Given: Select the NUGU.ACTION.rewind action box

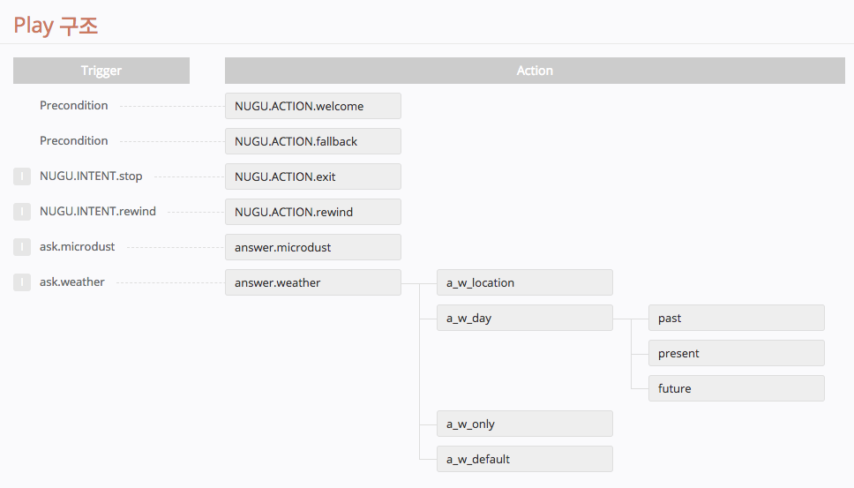Looking at the screenshot, I should 312,212.
